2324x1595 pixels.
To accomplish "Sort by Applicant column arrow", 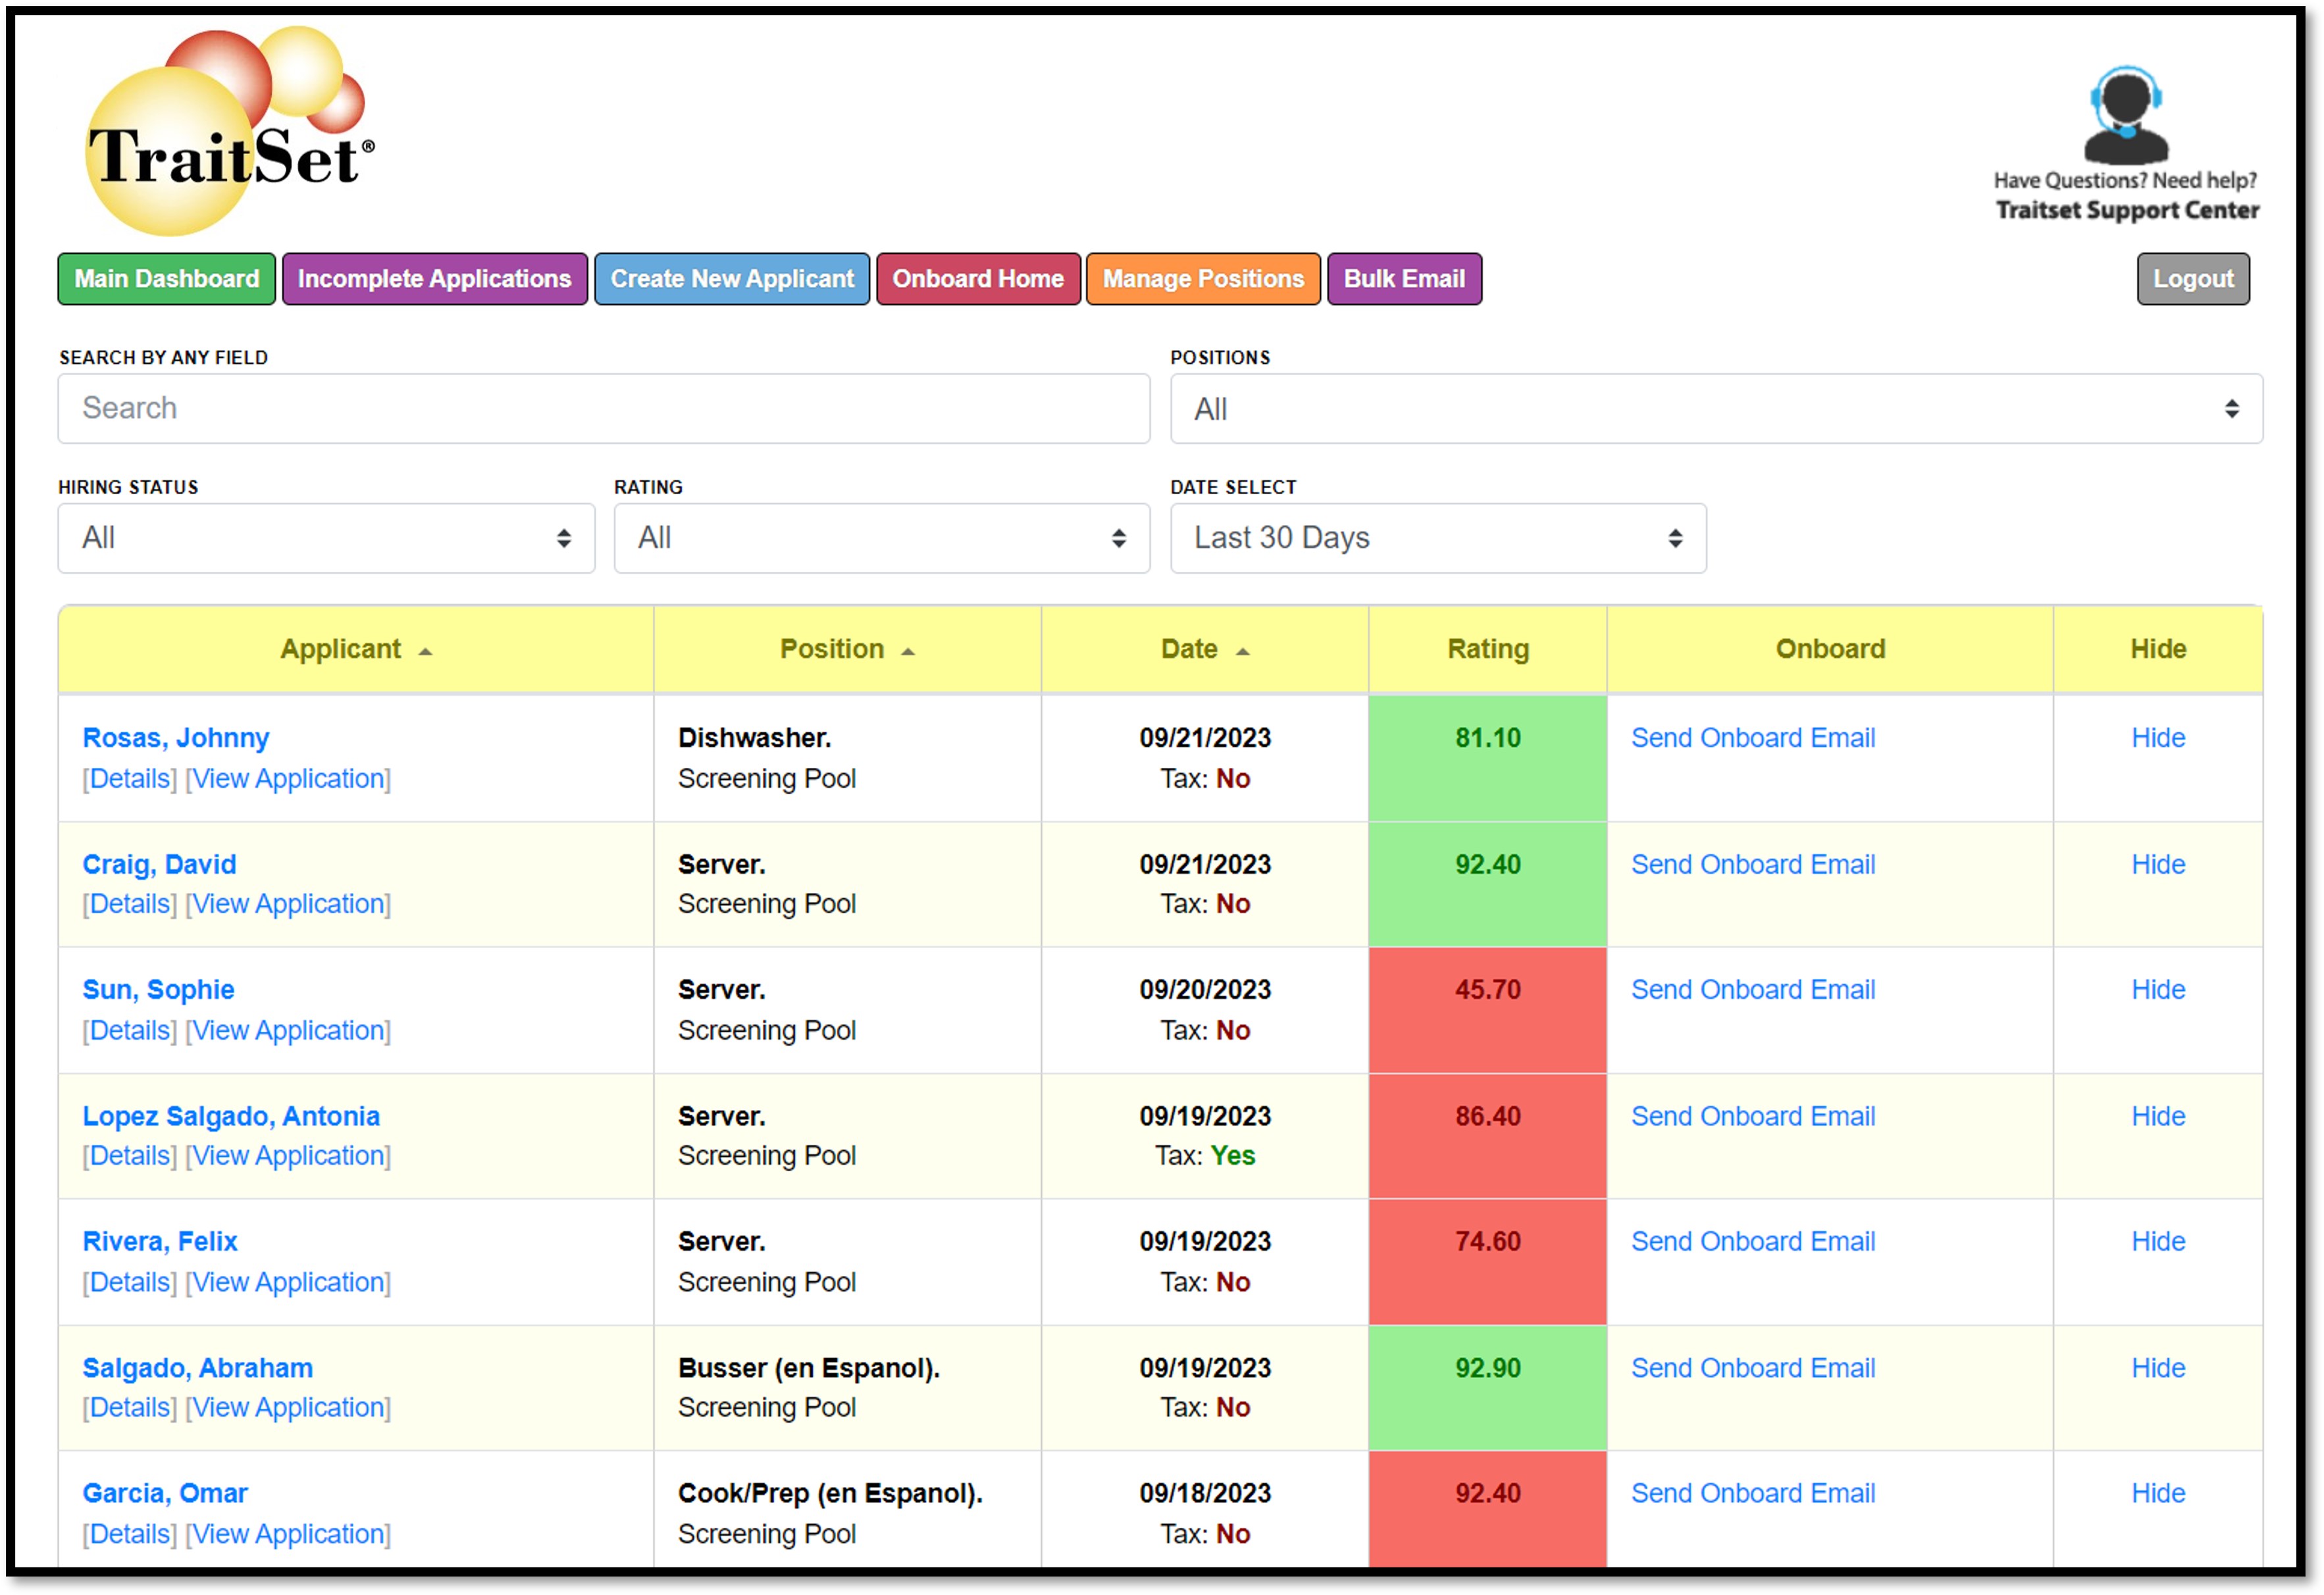I will click(x=425, y=652).
